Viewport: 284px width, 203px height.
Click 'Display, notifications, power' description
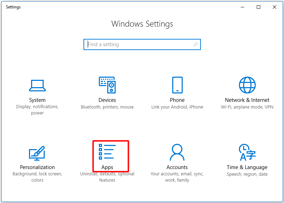[x=37, y=110]
